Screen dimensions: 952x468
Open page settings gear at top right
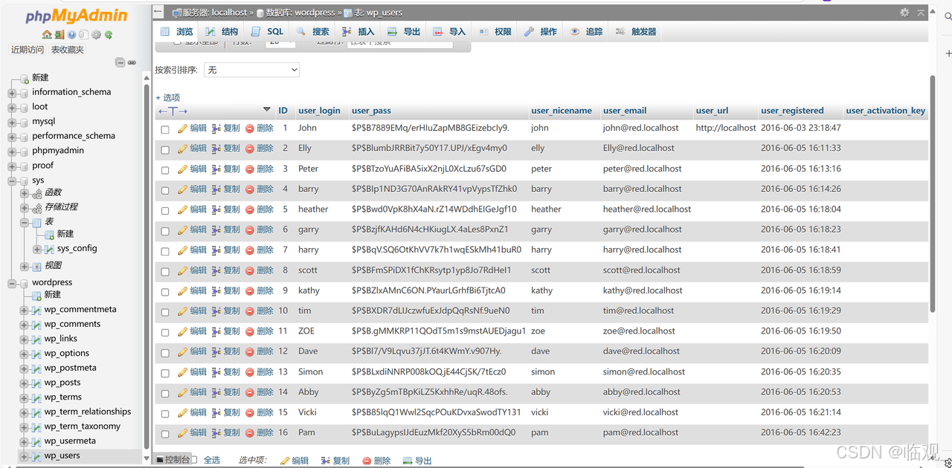pos(904,13)
